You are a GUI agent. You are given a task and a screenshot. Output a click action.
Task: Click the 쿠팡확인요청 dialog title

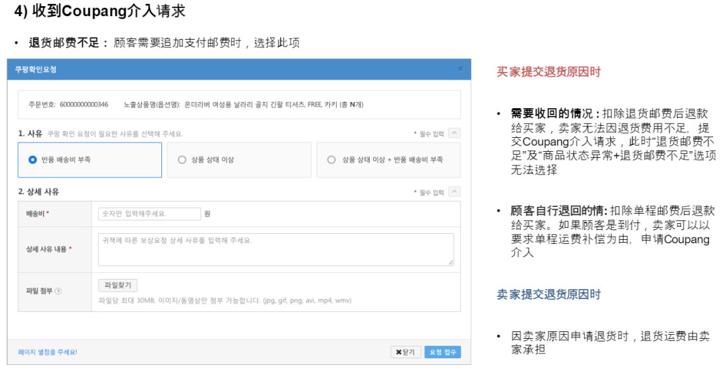[x=36, y=69]
